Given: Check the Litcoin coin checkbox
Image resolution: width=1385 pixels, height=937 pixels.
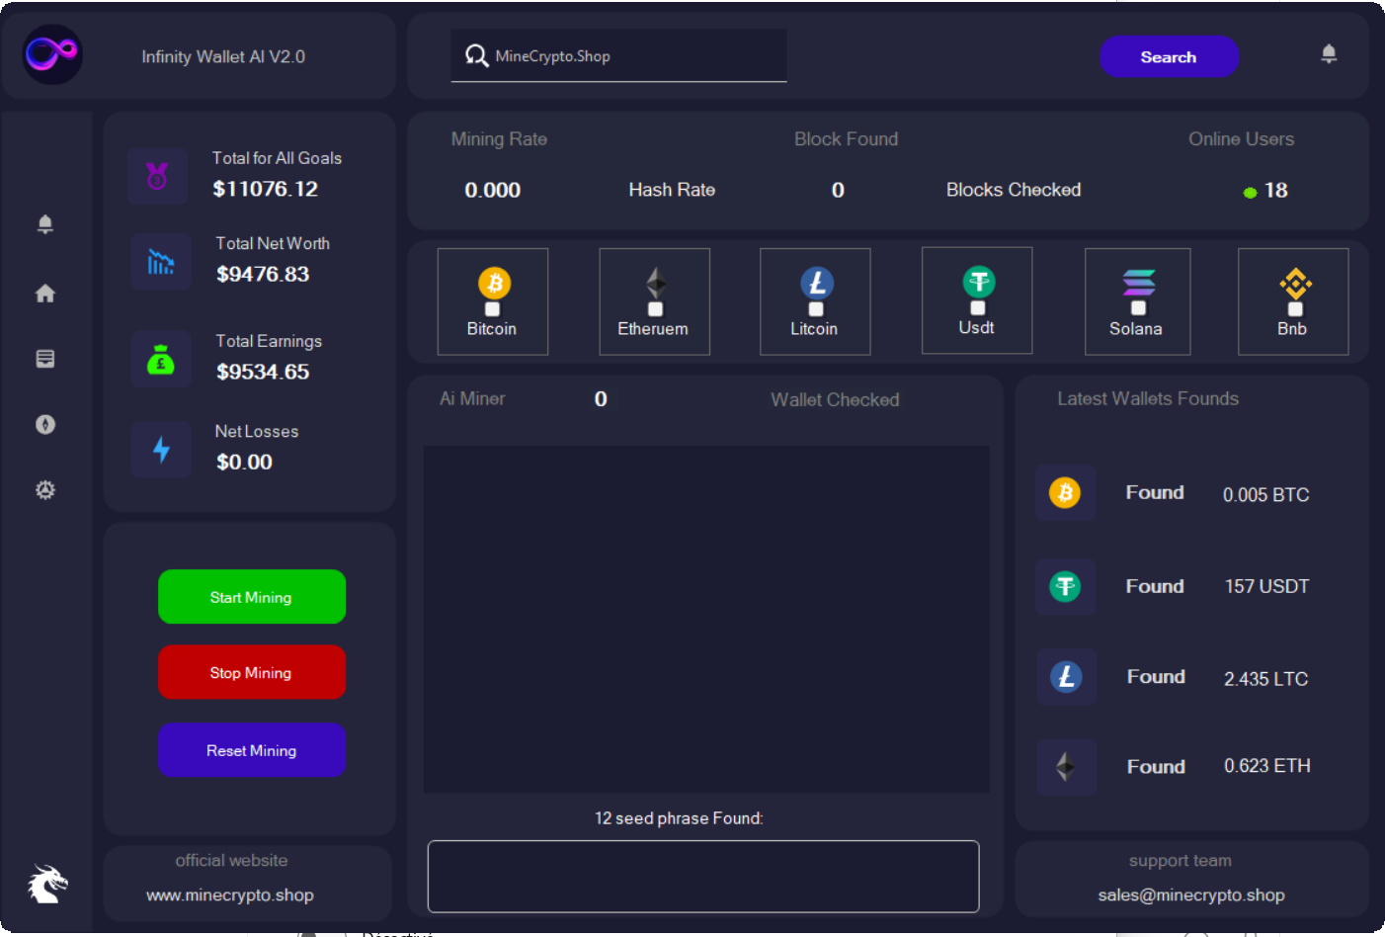Looking at the screenshot, I should (x=816, y=309).
